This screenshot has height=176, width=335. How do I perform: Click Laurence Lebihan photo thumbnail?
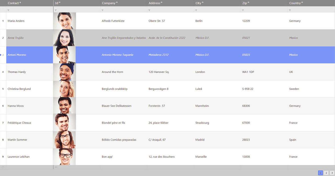click(x=64, y=157)
